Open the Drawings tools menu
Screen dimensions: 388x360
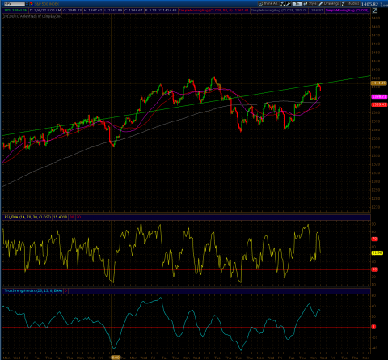tap(329, 4)
